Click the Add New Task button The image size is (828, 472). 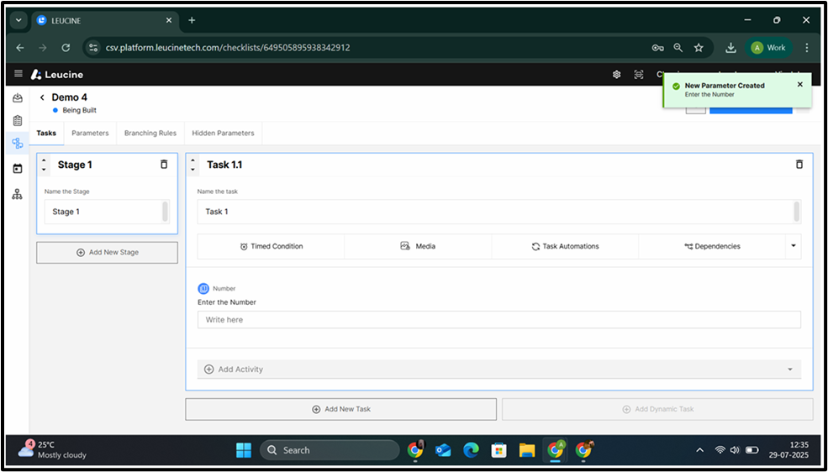pyautogui.click(x=340, y=409)
